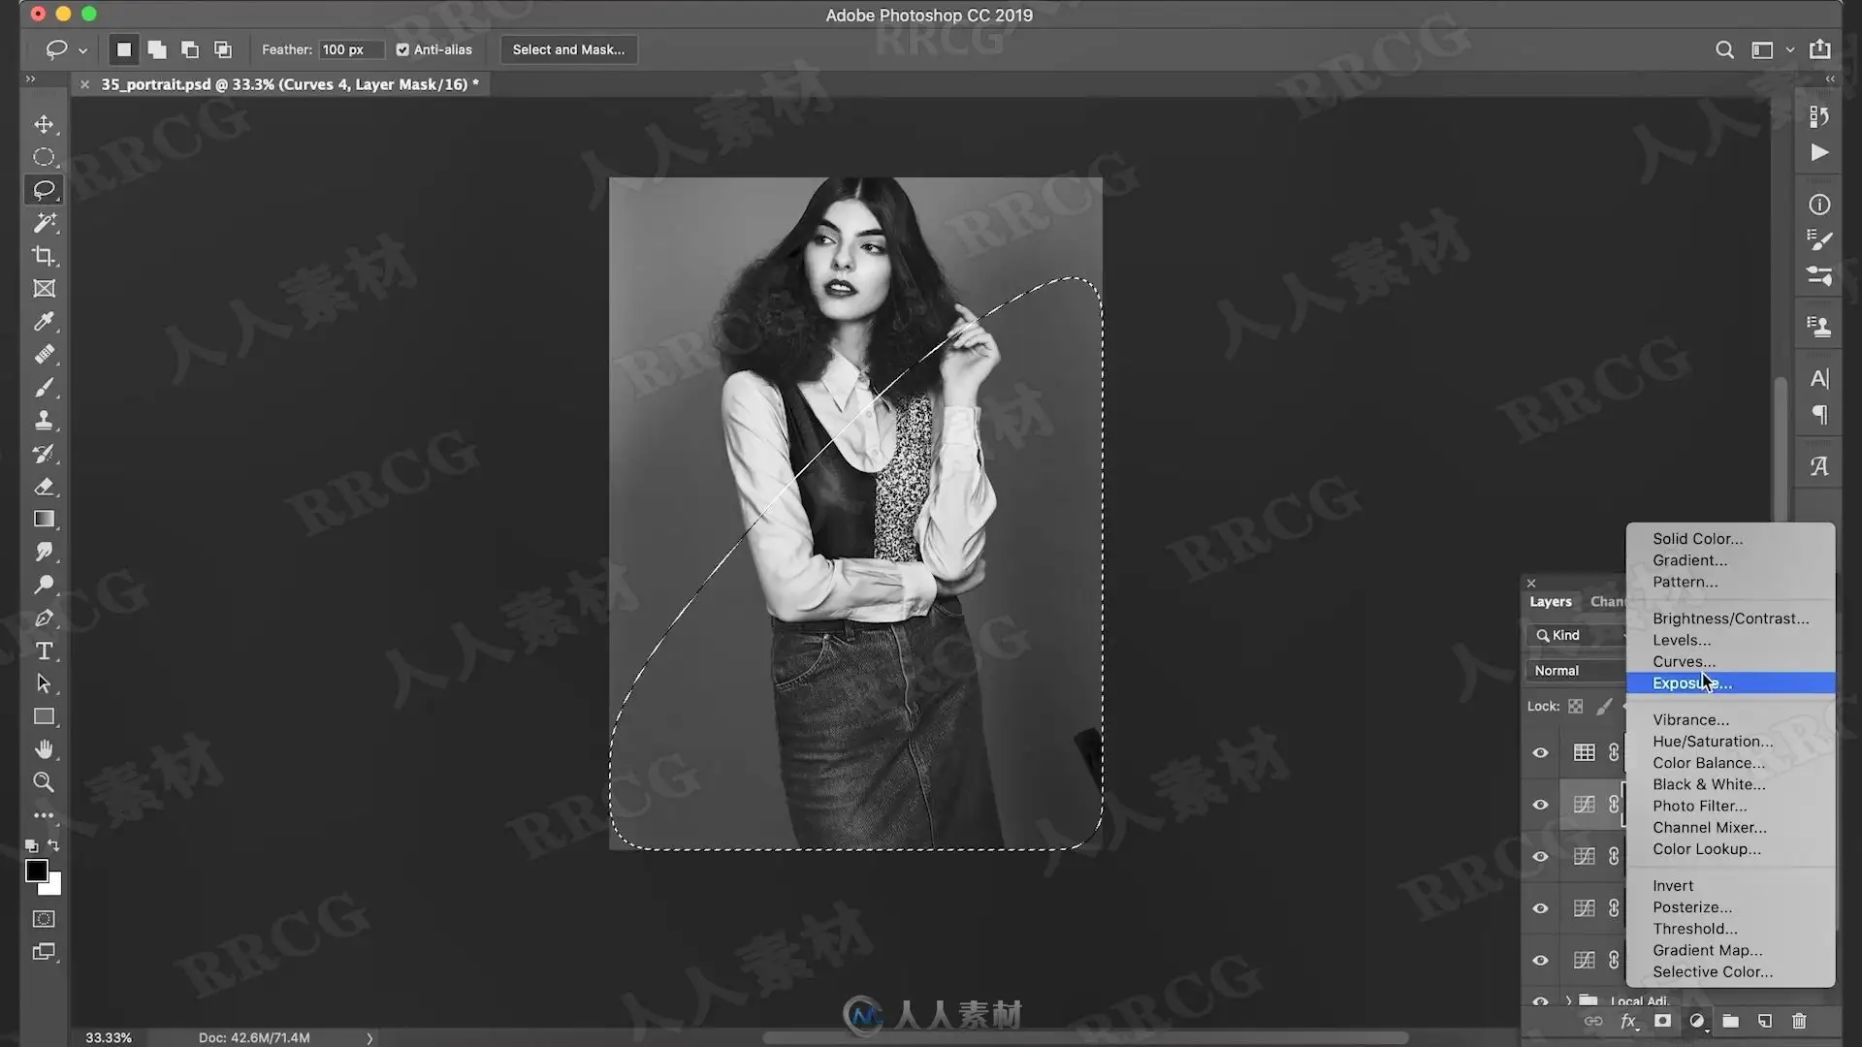Image resolution: width=1862 pixels, height=1047 pixels.
Task: Disable the Anti-alias checkbox
Action: pos(402,49)
